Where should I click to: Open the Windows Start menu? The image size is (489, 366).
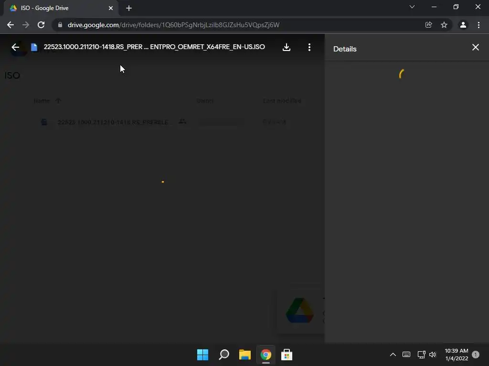(x=202, y=355)
